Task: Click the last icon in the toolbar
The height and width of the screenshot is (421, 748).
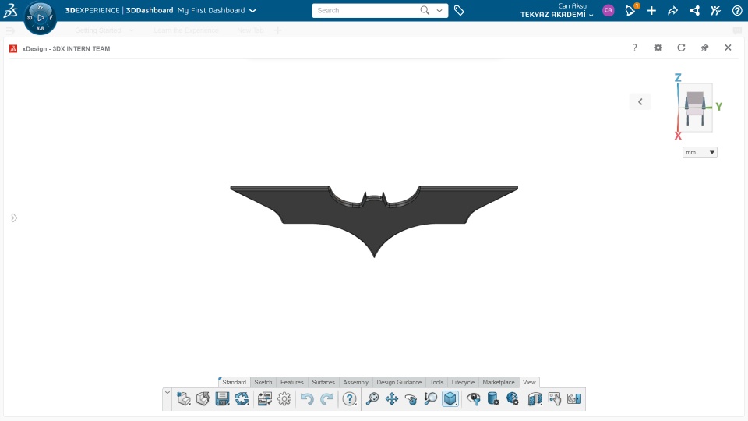Action: pos(574,398)
